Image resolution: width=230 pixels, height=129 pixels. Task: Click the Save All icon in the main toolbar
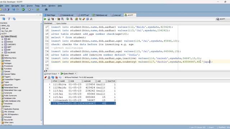coord(8,10)
